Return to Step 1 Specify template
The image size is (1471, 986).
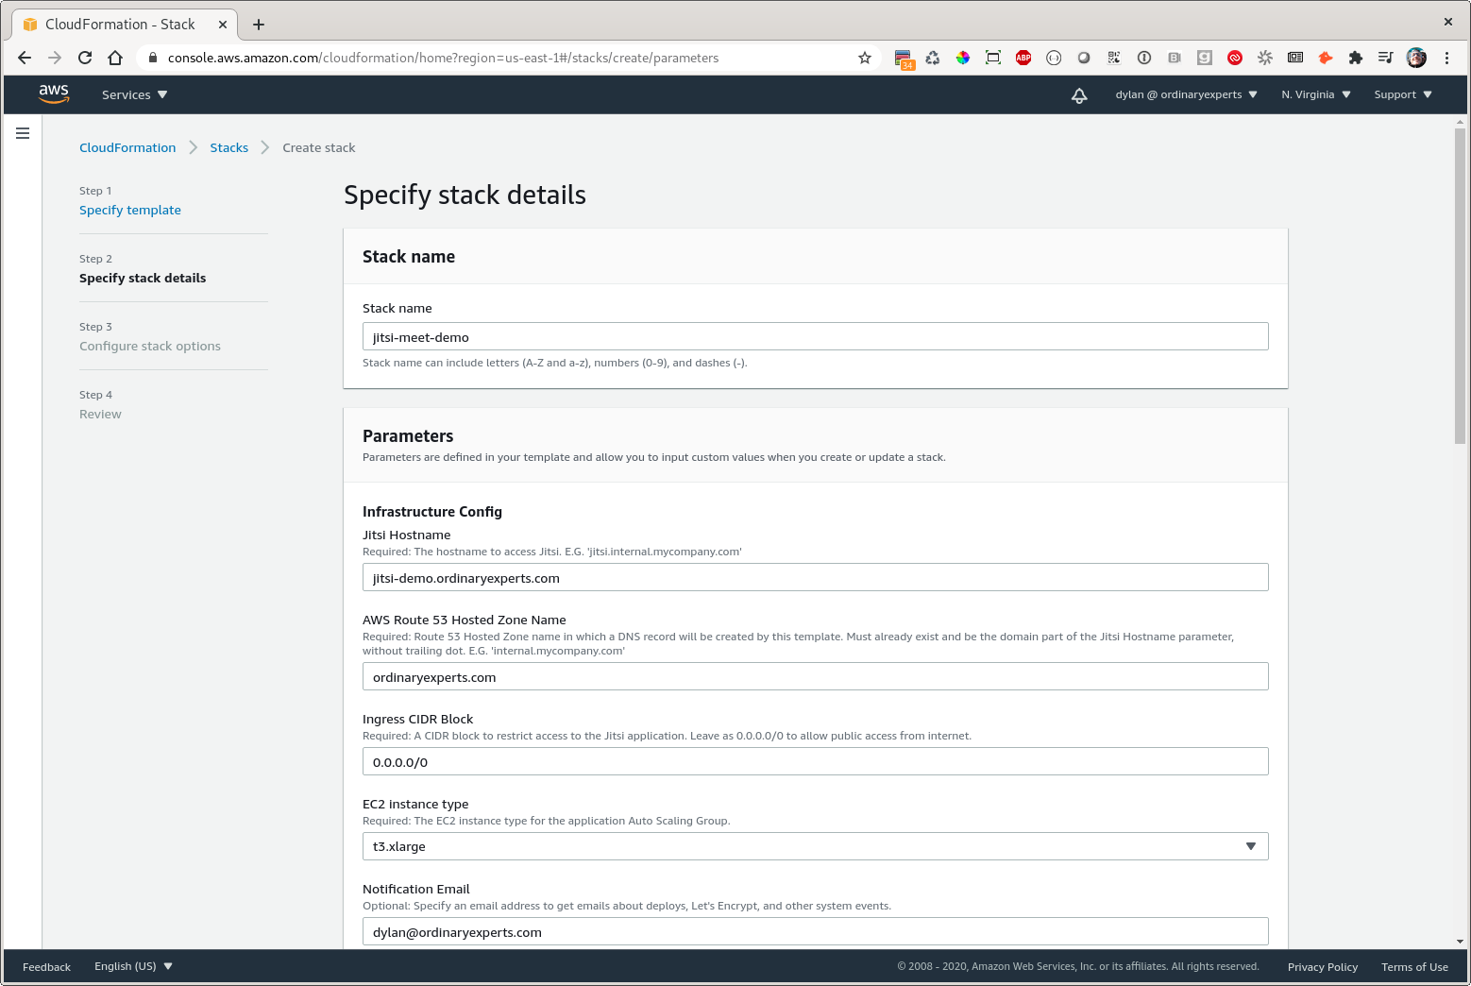click(130, 210)
